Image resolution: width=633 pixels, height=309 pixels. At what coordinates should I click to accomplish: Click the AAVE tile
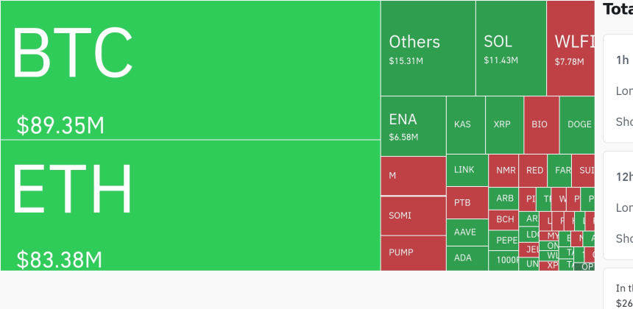coord(466,232)
